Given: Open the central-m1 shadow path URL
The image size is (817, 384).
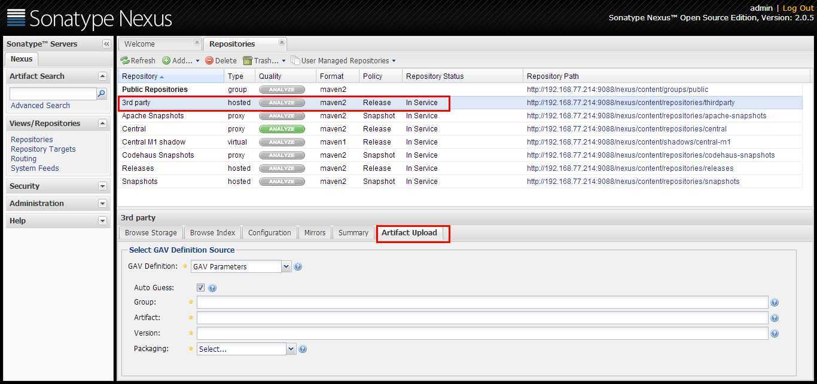Looking at the screenshot, I should (629, 142).
